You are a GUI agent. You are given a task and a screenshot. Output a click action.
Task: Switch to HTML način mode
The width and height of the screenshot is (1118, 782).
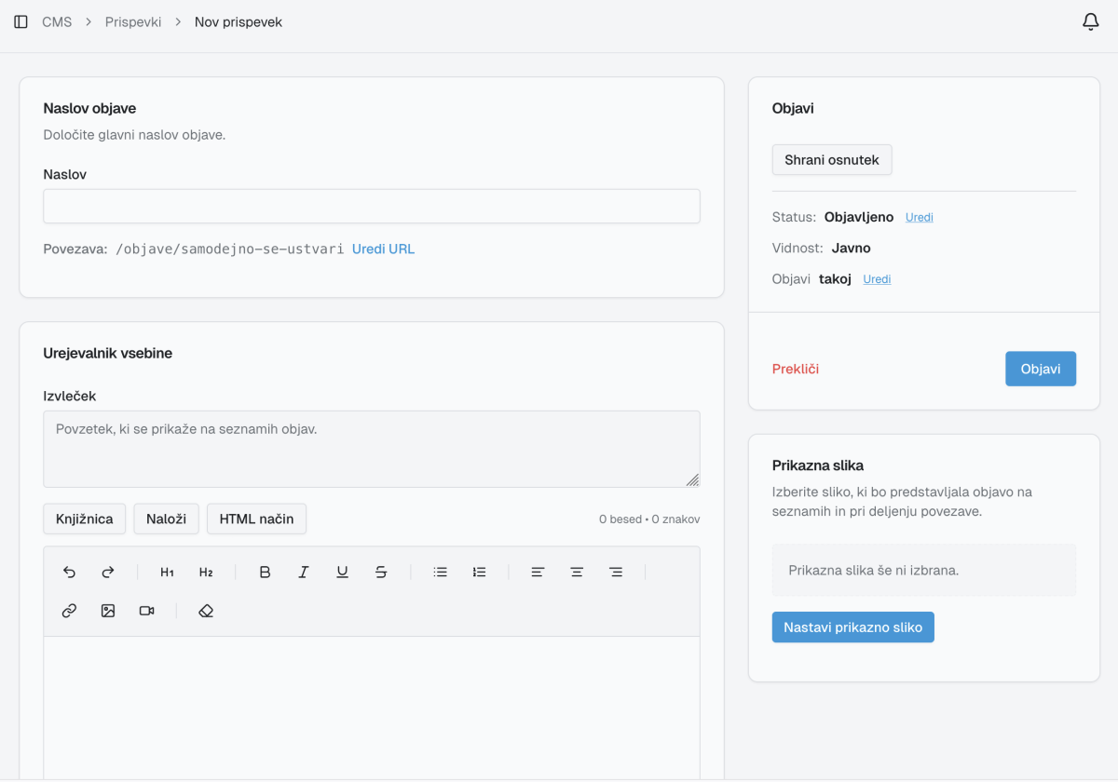click(256, 519)
